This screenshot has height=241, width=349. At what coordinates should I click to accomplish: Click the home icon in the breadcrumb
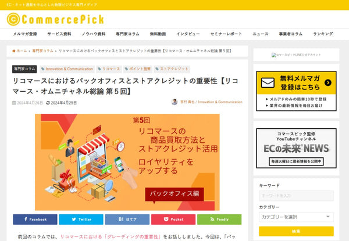tap(14, 51)
